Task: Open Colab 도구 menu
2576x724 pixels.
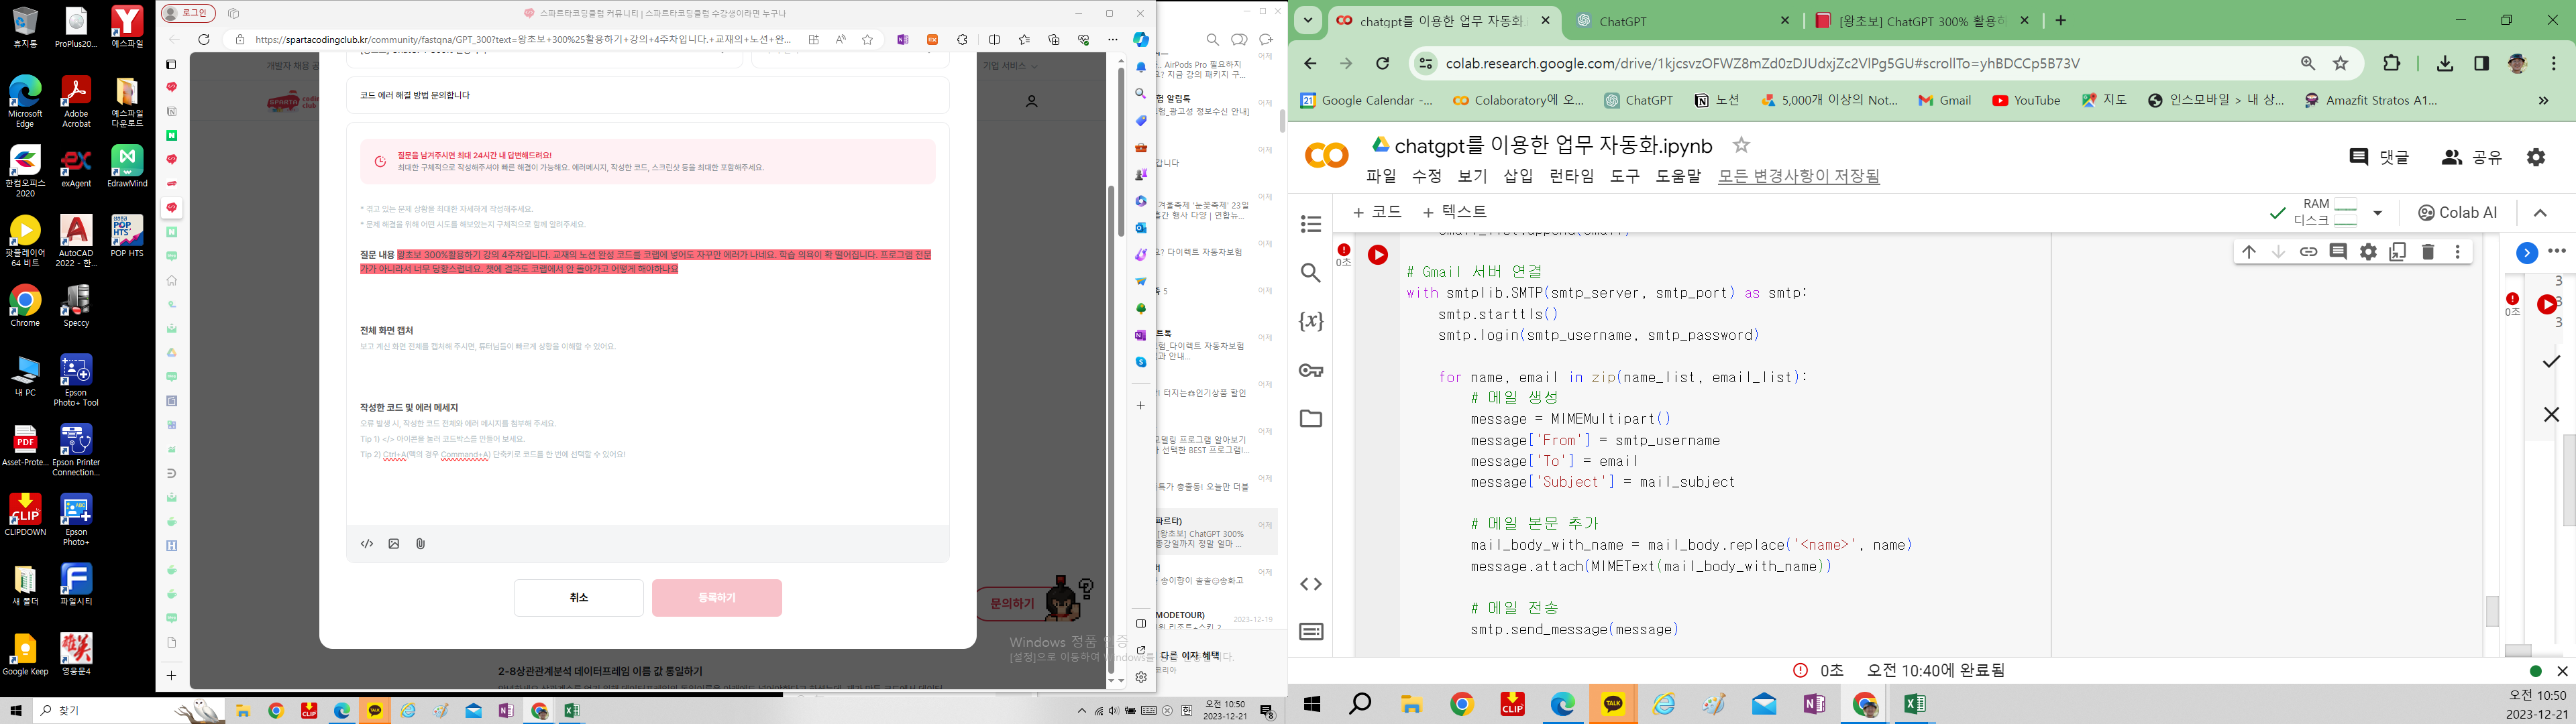Action: coord(1624,176)
